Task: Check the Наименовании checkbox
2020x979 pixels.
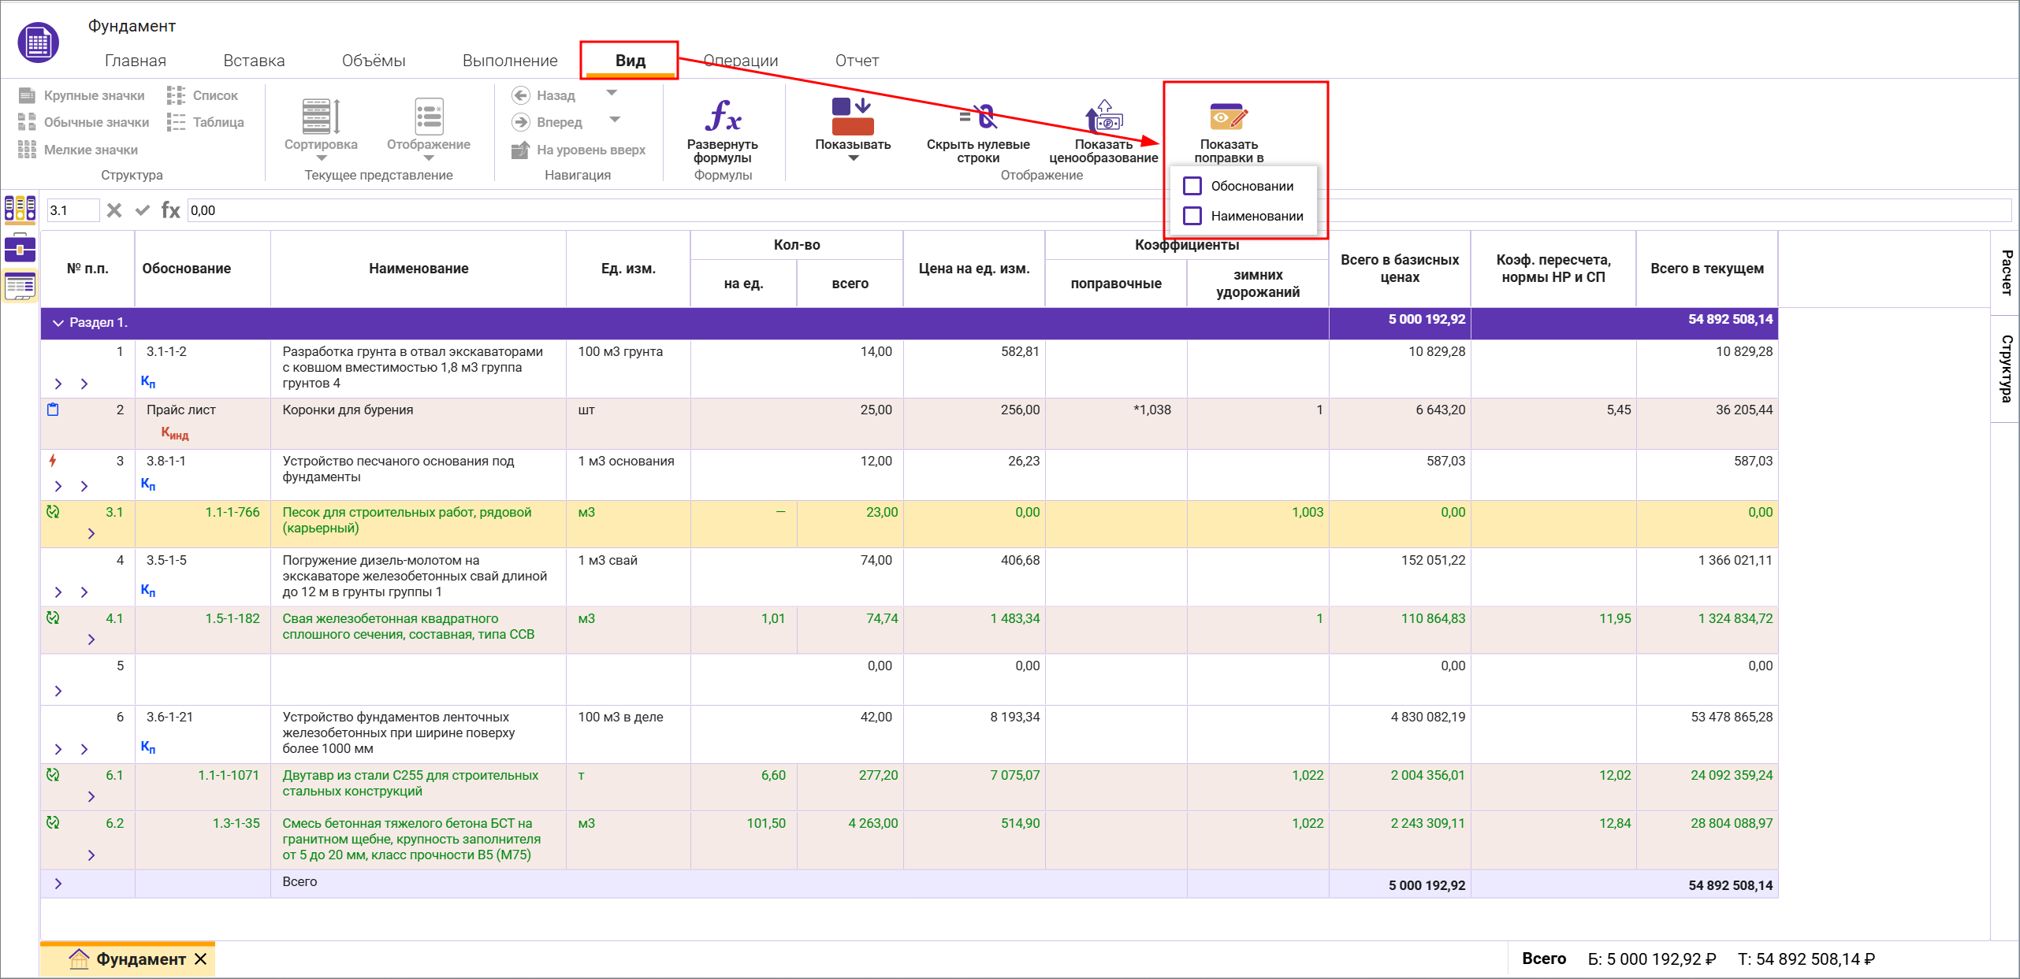Action: pyautogui.click(x=1192, y=216)
